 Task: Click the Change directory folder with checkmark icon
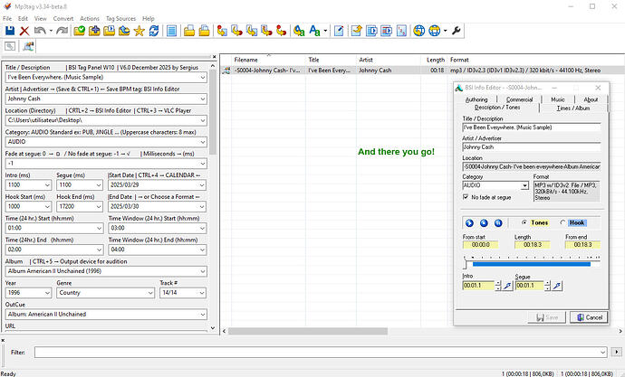point(80,31)
